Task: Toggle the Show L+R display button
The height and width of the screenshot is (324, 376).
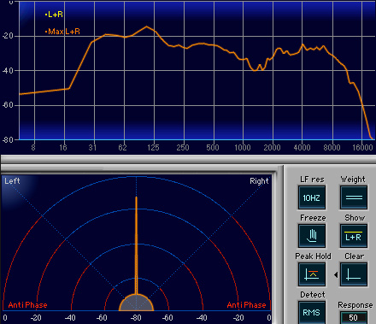Action: click(354, 236)
